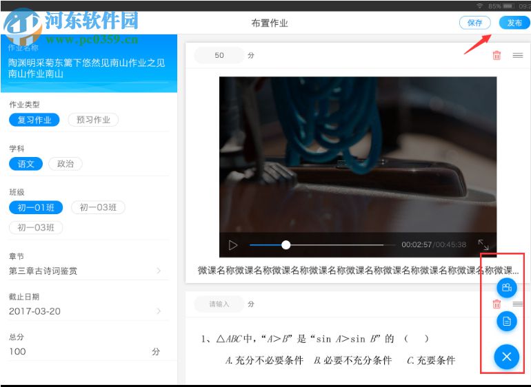
Task: Click the 保存 save button
Action: tap(474, 23)
